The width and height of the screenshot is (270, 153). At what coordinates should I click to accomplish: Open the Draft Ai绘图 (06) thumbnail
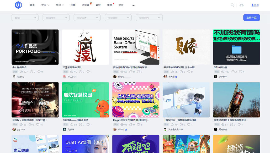(x=86, y=144)
